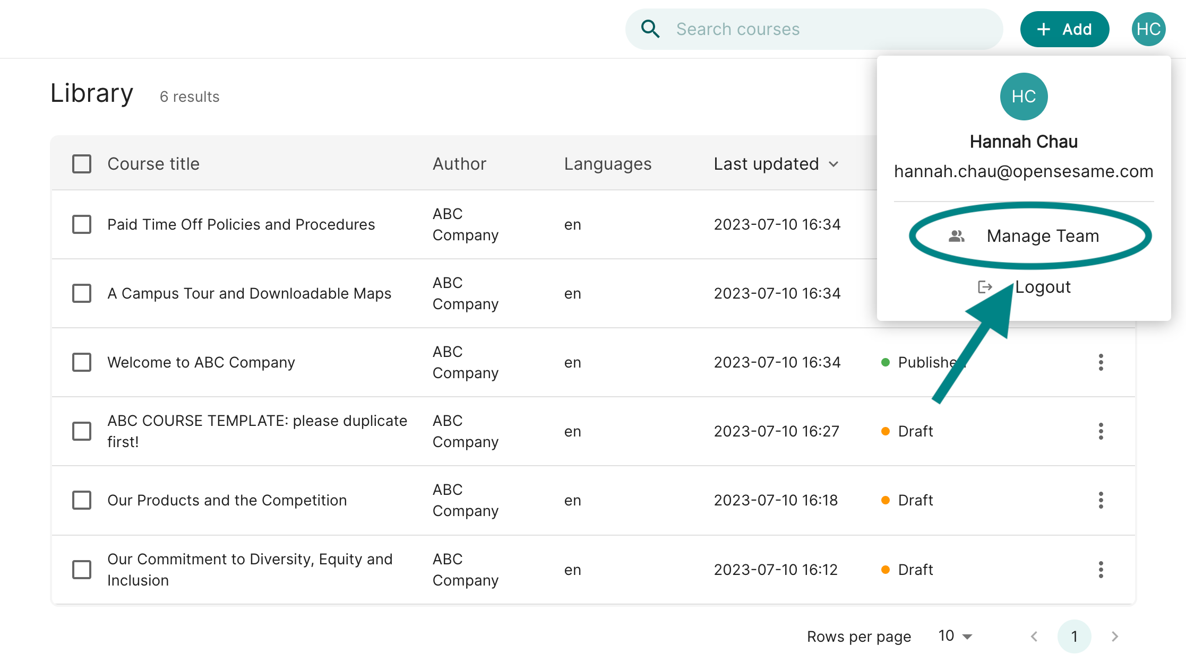Choose Logout from the profile menu
The image size is (1186, 672).
tap(1024, 287)
